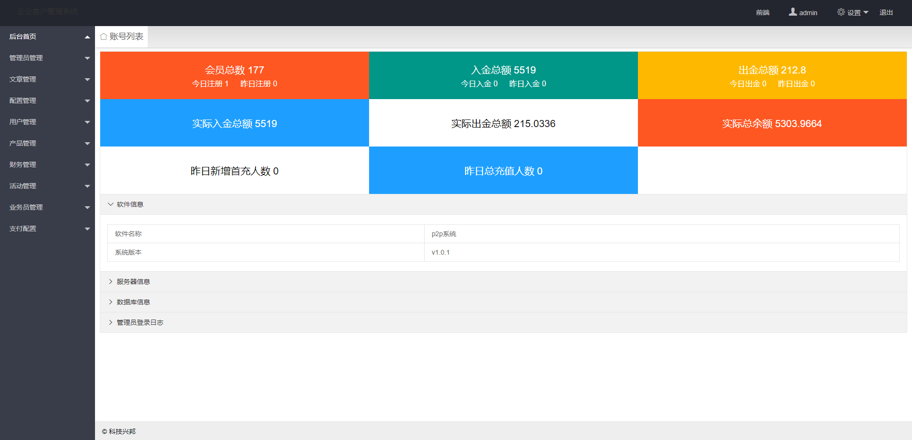Open 财务管理 menu item
Screen dimensions: 912x440
(x=47, y=165)
